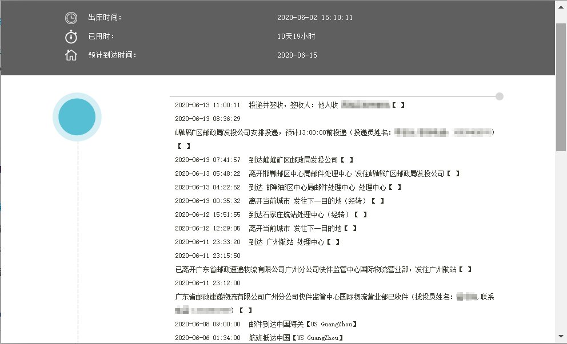Click timestamp 2020-06-08 09:00:00
Screen dimensions: 567x344
pyautogui.click(x=207, y=325)
